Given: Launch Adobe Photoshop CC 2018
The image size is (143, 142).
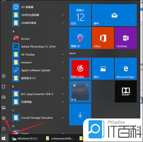Looking at the screenshot, I should (39, 46).
